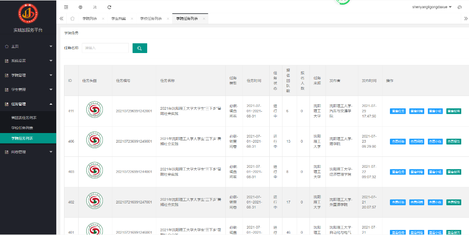Click the 实践加服务平台 title
Screen dimensions: 469x235
click(28, 30)
